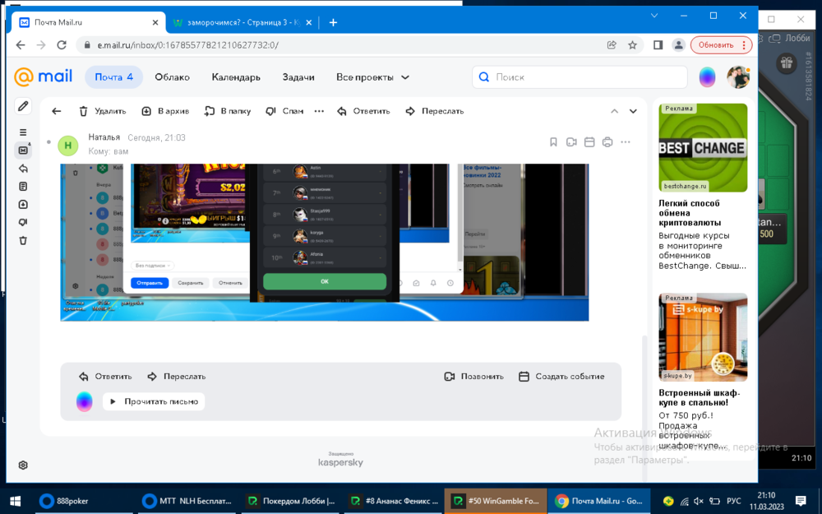Open the Inbox icon in left sidebar
The width and height of the screenshot is (822, 514).
coord(23,150)
